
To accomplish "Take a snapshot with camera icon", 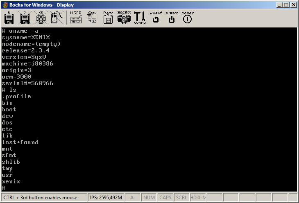I will (124, 17).
